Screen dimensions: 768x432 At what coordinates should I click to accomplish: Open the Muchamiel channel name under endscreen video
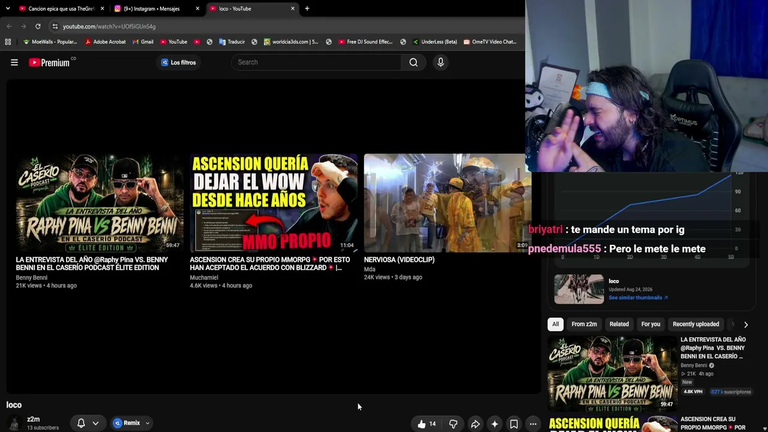pos(204,278)
